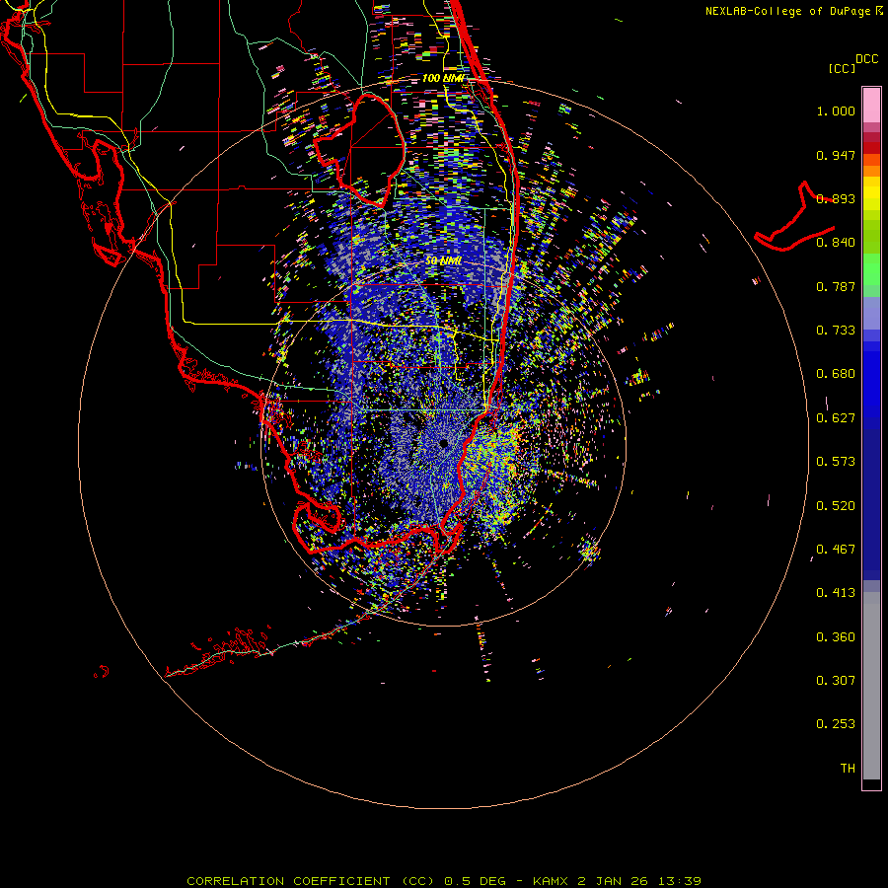Select the 0.573 scale value
The image size is (888, 888).
coord(836,462)
